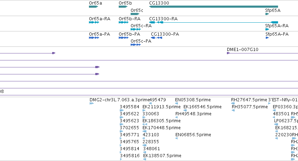
Task: Select the RH27647.5prime EST marker
Action: pos(233,103)
